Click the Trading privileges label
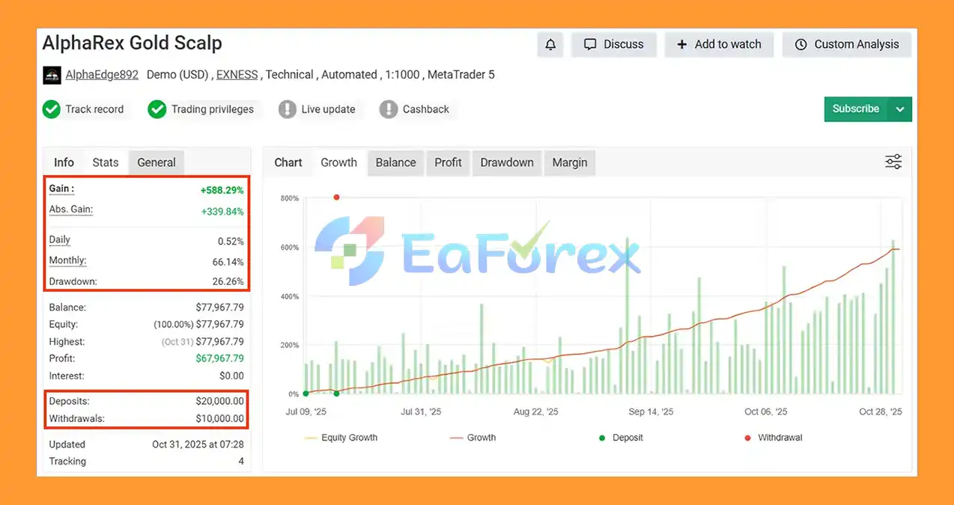Screen dimensions: 954x505 [x=213, y=109]
